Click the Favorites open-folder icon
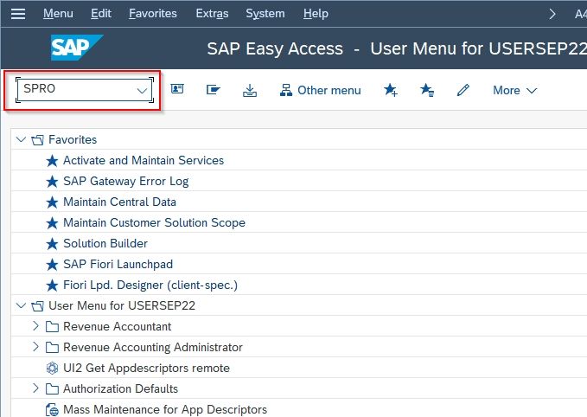 (37, 140)
